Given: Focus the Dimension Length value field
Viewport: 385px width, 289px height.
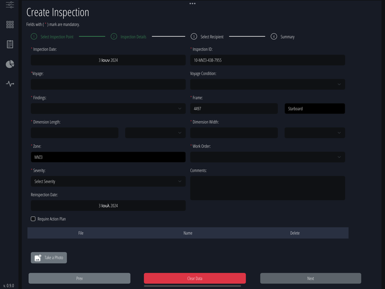Looking at the screenshot, I should tap(75, 133).
